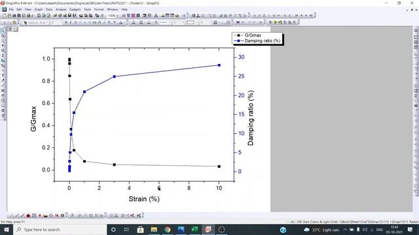Screen dimensions: 419x235
Task: Open the notification center icon
Action: [410, 229]
